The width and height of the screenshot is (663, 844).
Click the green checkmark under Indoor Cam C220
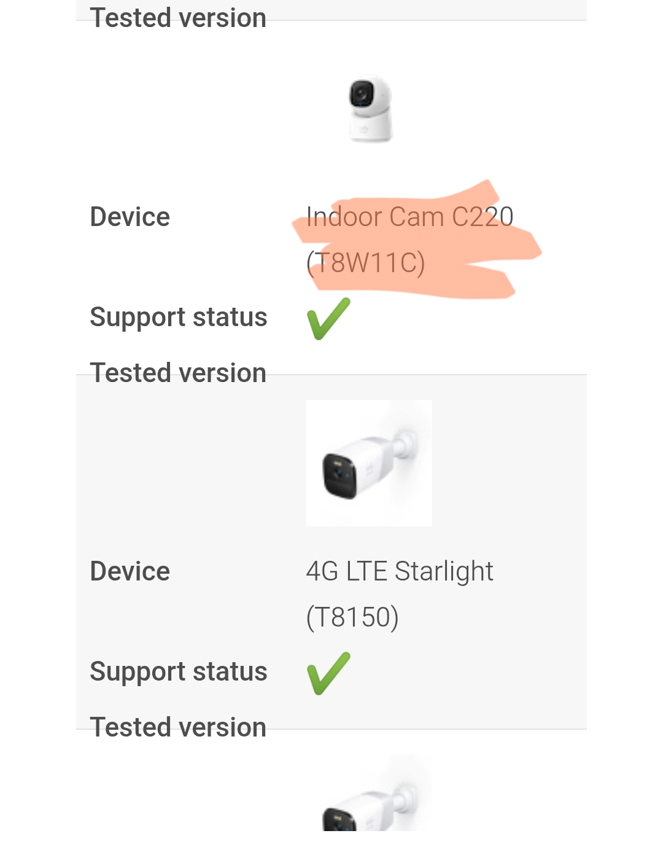click(328, 318)
